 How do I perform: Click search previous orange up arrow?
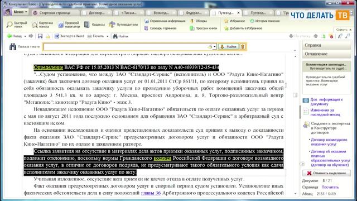click(x=243, y=46)
